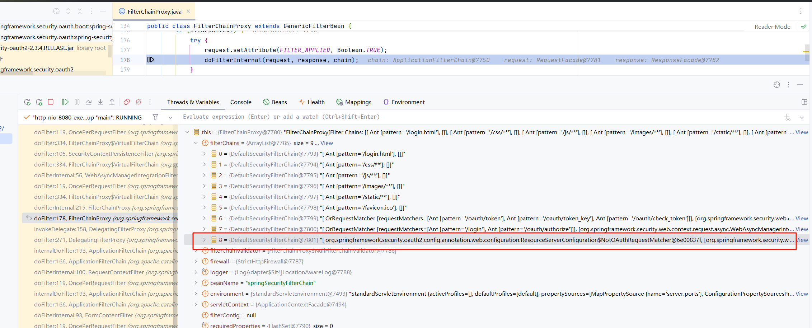Image resolution: width=812 pixels, height=328 pixels.
Task: Expand the servletContext field
Action: coord(196,304)
